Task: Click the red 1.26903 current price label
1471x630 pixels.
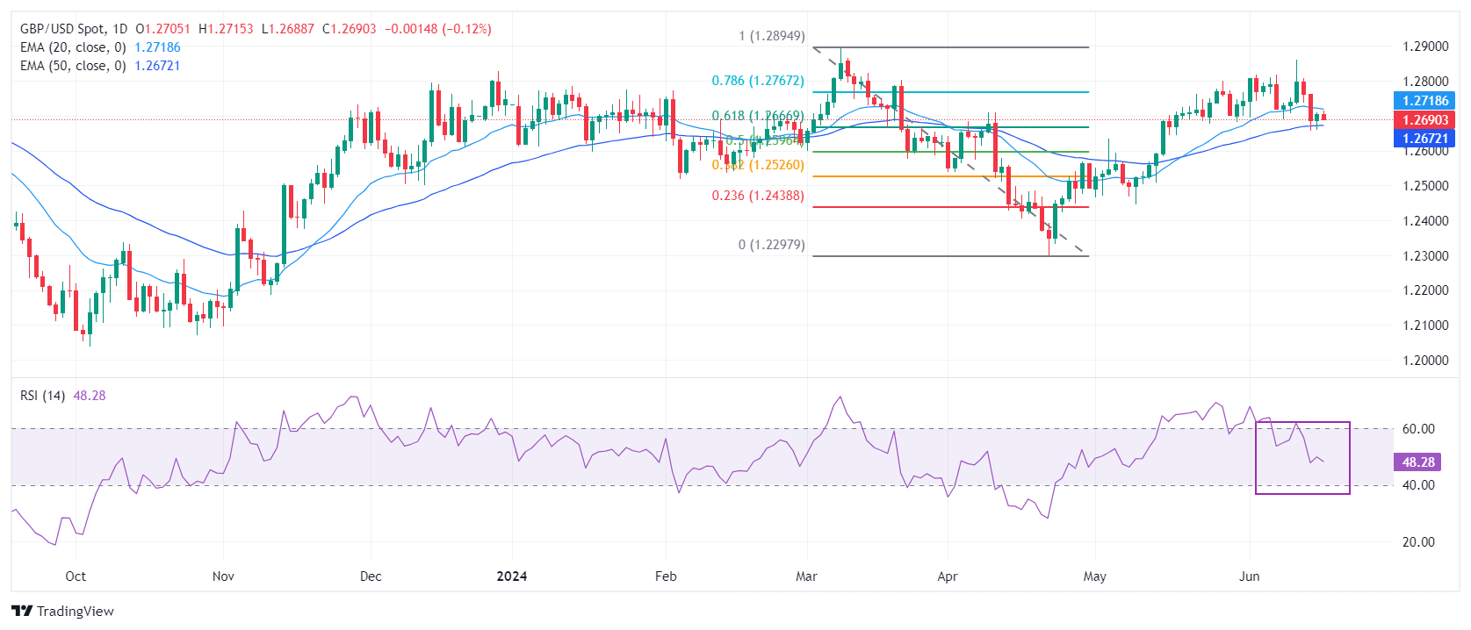Action: (1424, 120)
